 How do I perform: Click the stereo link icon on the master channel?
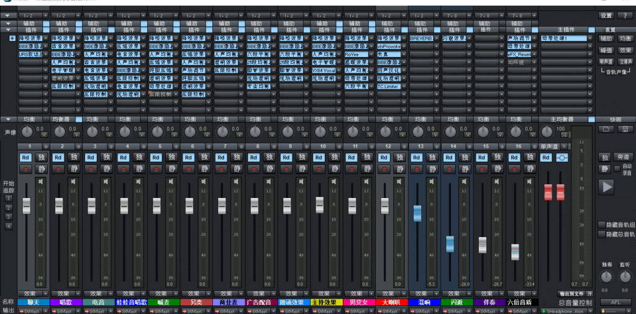click(x=562, y=157)
